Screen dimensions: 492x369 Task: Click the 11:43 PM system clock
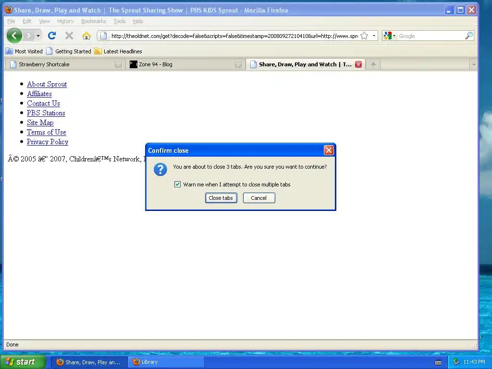pyautogui.click(x=474, y=362)
